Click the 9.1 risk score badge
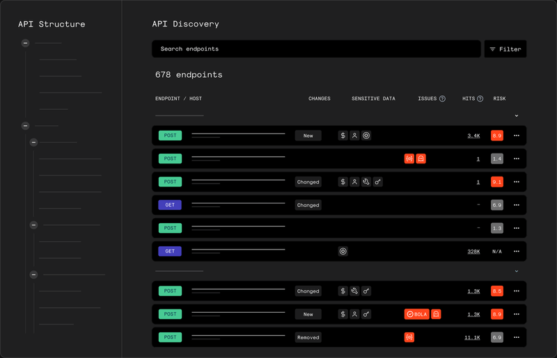This screenshot has width=557, height=358. click(x=497, y=182)
